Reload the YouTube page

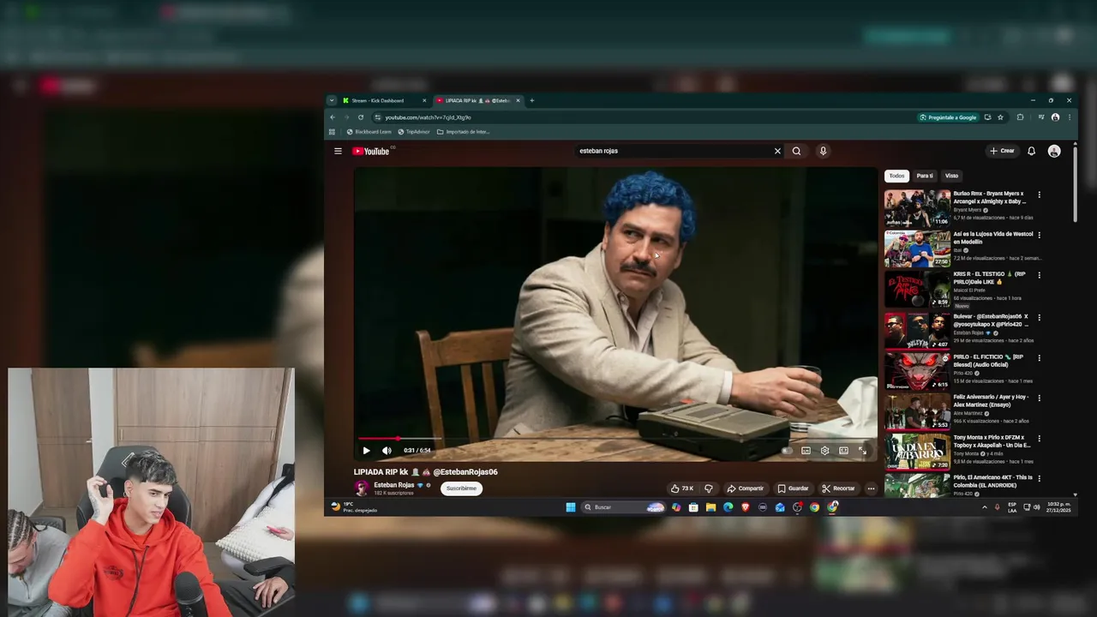[x=361, y=117]
